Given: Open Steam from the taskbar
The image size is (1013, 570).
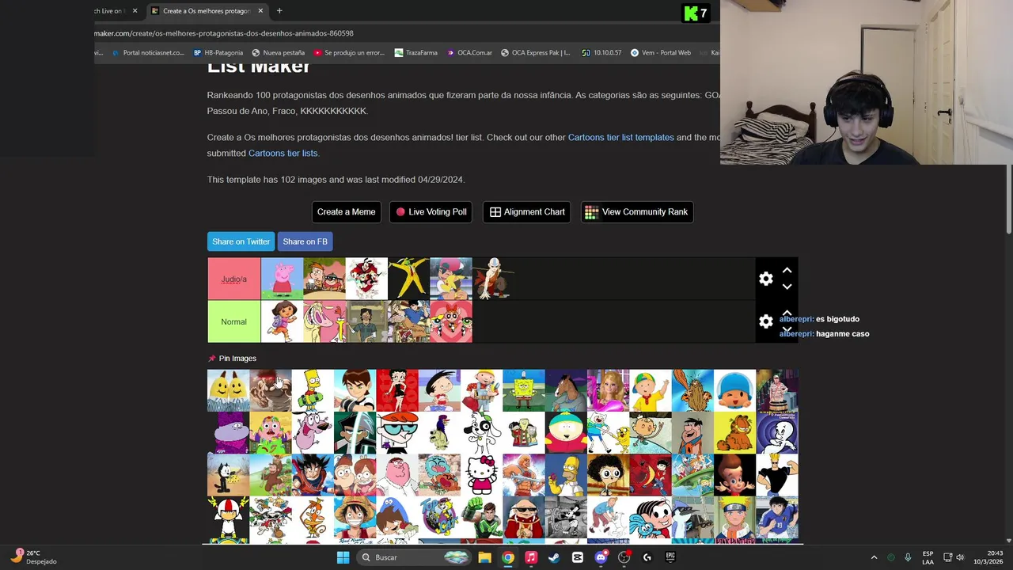Looking at the screenshot, I should 554,557.
